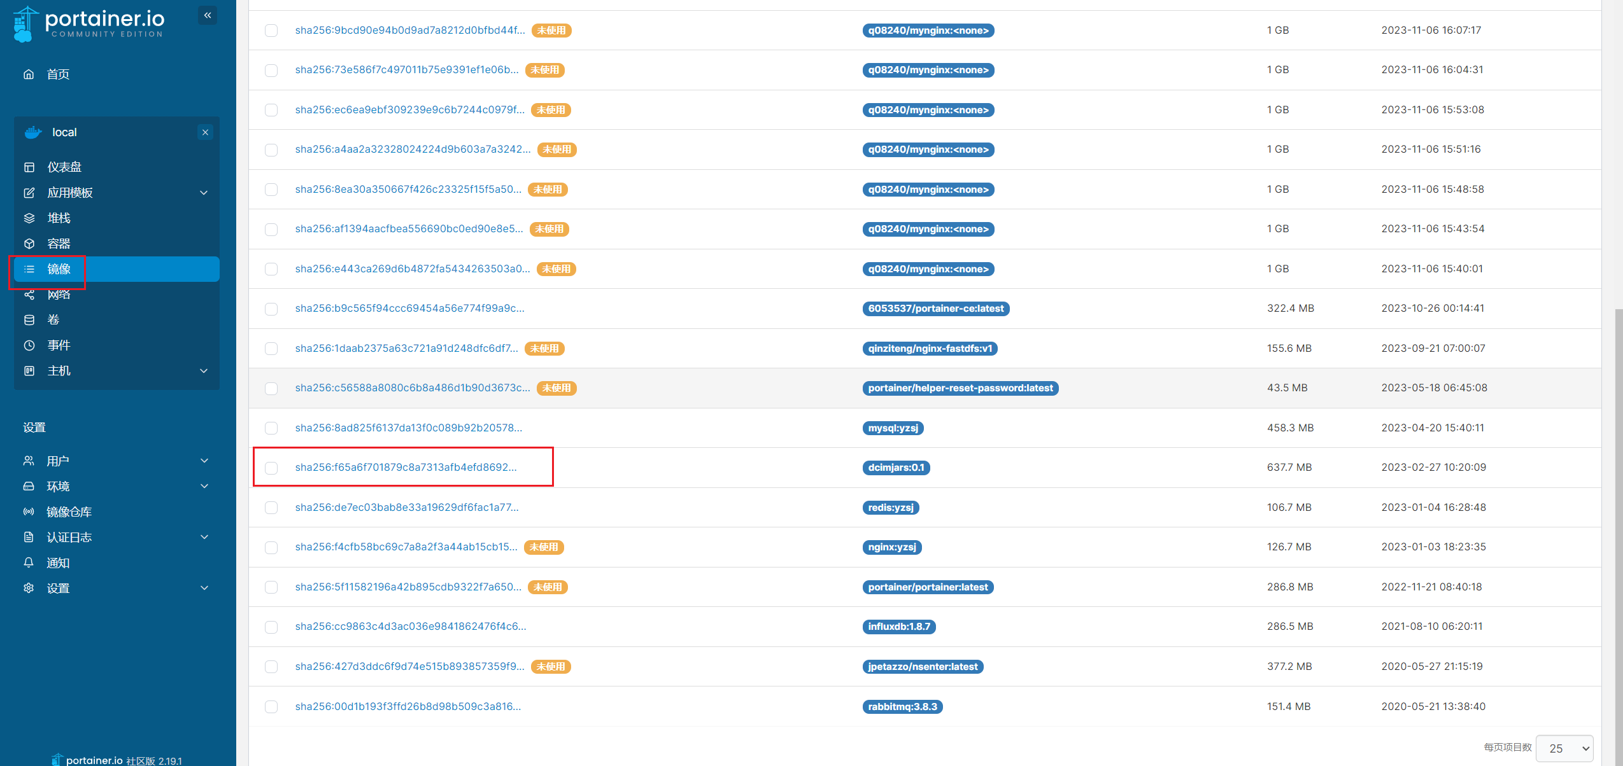
Task: Click the redis:yzsj tag badge
Action: point(890,508)
